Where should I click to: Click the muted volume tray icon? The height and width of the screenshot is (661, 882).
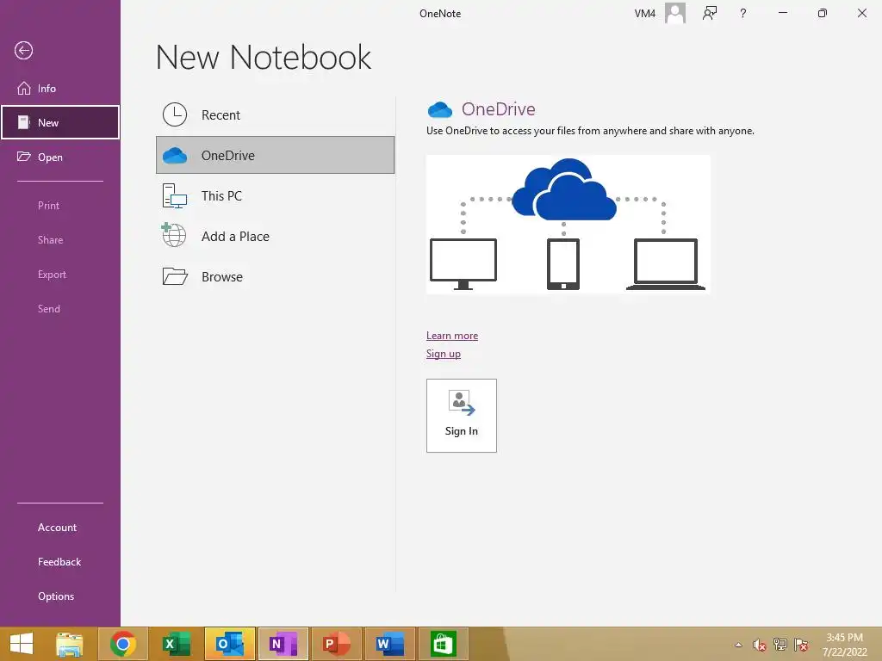[760, 645]
